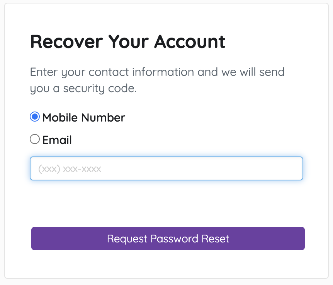Click the word "Account" in the title

pos(190,42)
